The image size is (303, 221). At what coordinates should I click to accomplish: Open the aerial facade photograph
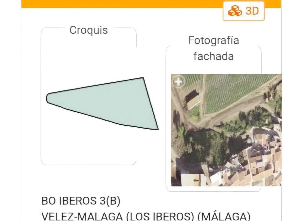click(x=226, y=130)
